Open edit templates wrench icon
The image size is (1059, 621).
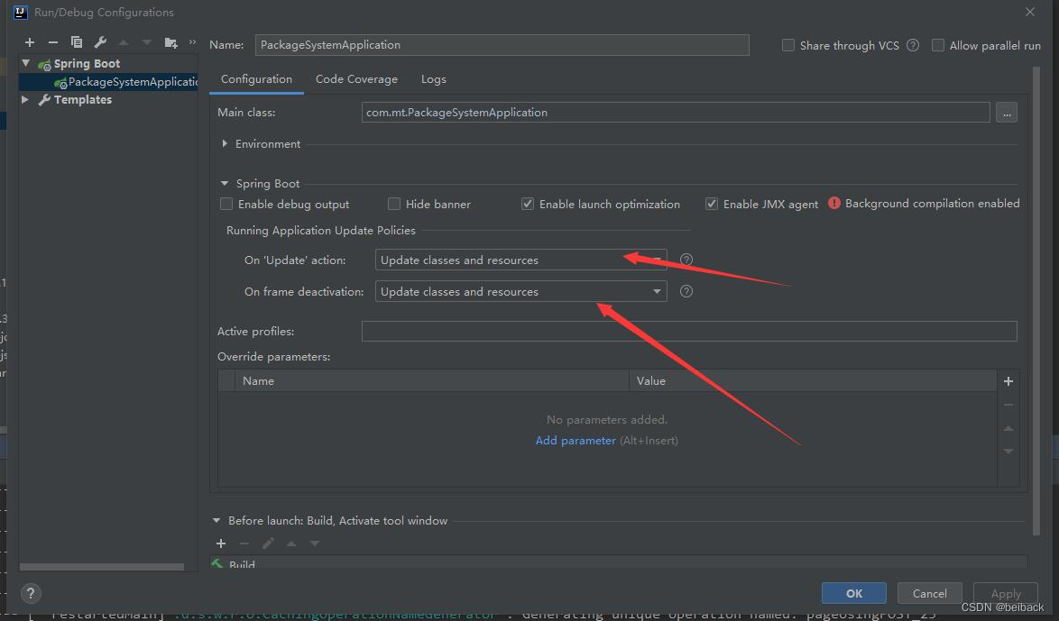(100, 41)
